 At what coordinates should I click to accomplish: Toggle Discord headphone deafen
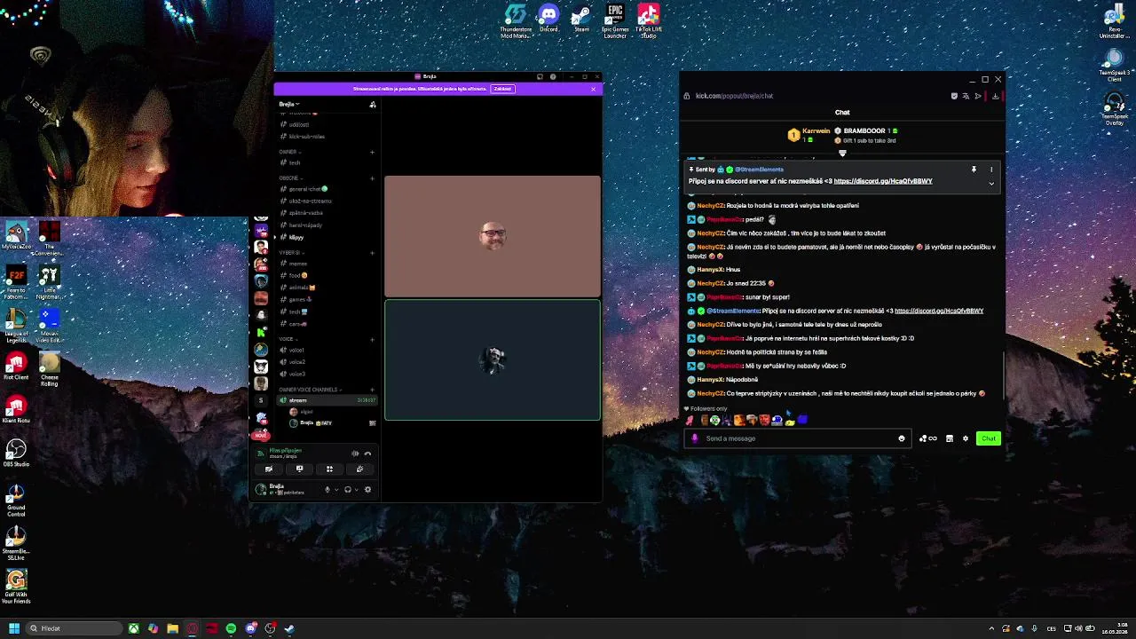point(348,490)
